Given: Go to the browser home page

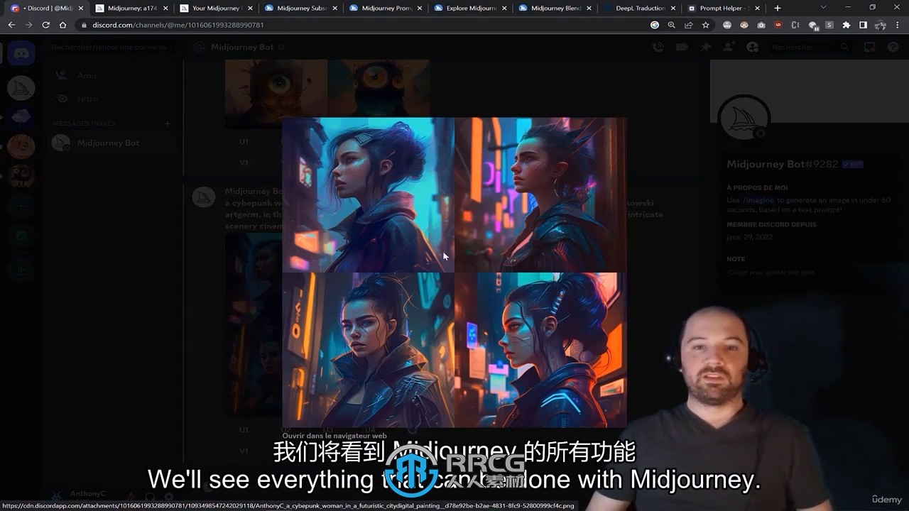Looking at the screenshot, I should coord(62,25).
